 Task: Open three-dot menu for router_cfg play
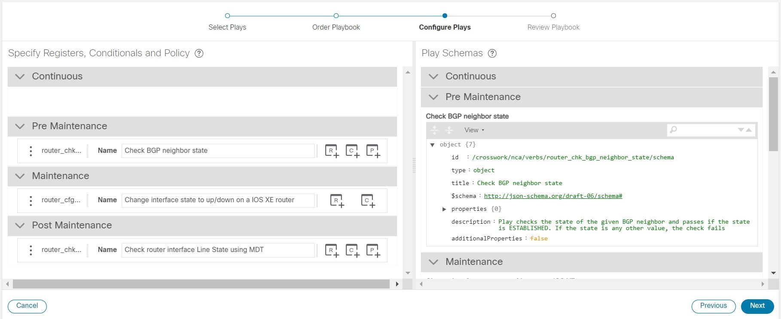(x=31, y=201)
